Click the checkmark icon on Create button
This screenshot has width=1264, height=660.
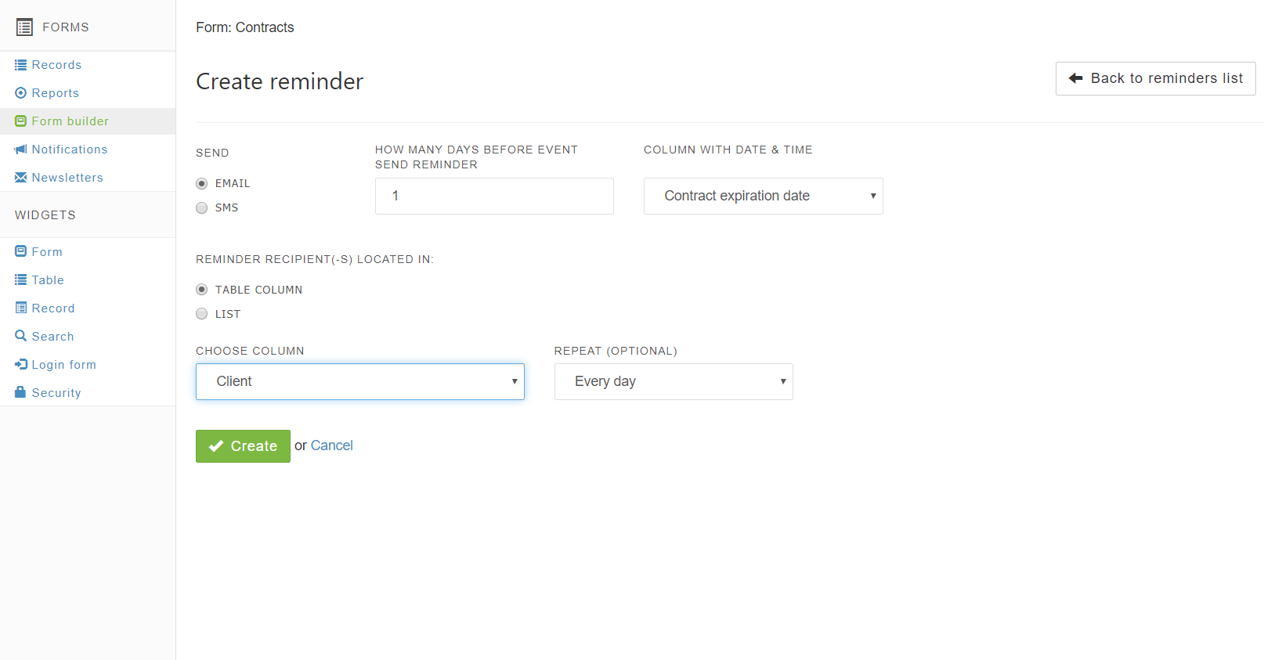pyautogui.click(x=216, y=446)
